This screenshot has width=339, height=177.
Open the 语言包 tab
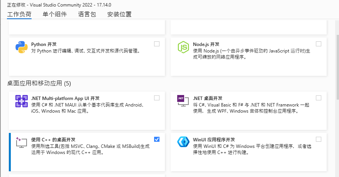point(87,15)
